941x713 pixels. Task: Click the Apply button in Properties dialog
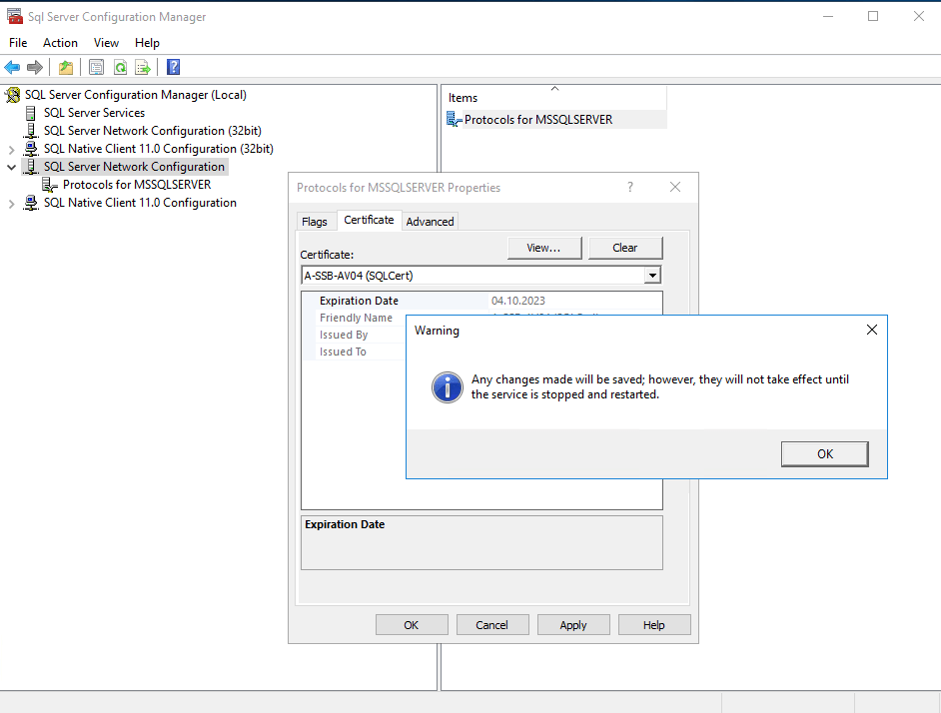573,625
